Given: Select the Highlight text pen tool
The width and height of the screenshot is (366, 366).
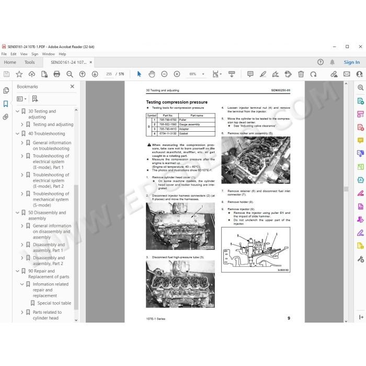Looking at the screenshot, I should point(263,74).
